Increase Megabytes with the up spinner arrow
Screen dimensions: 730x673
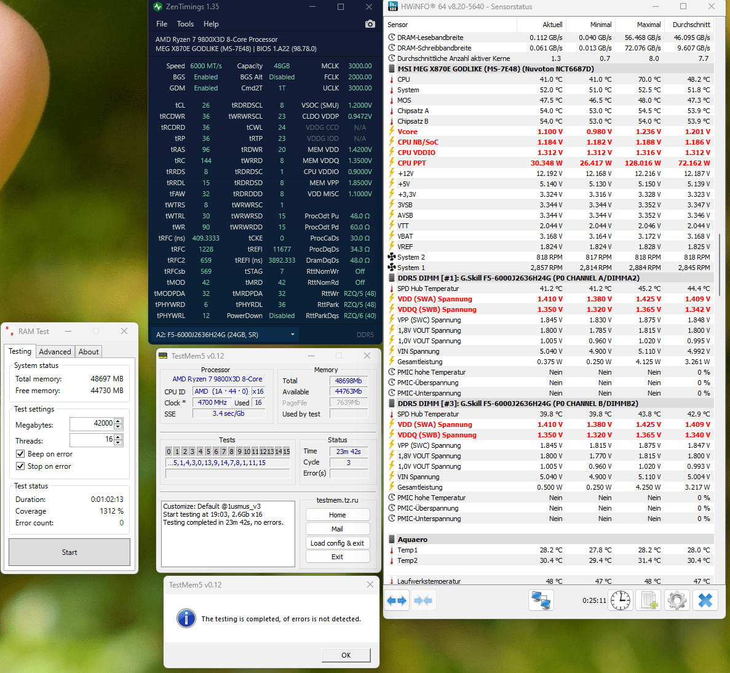(118, 421)
